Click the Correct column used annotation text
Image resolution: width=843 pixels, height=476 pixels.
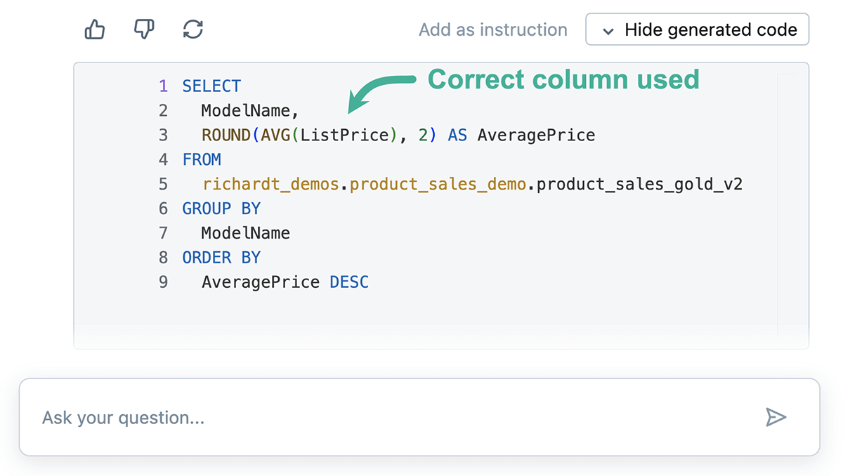[x=563, y=79]
